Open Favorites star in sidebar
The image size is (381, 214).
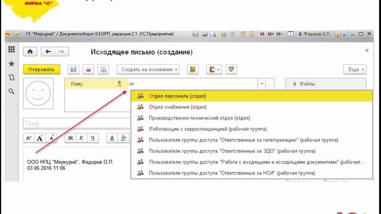pyautogui.click(x=11, y=64)
